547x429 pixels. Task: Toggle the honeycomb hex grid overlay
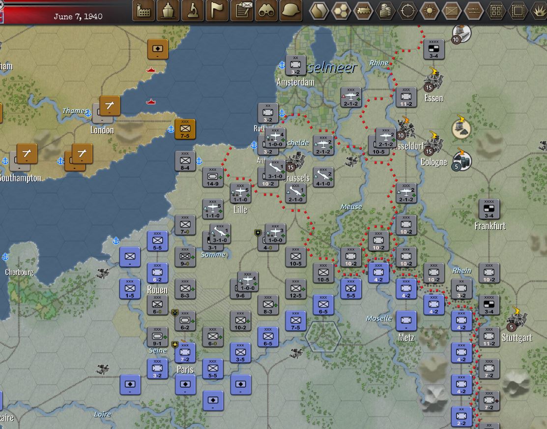(341, 10)
